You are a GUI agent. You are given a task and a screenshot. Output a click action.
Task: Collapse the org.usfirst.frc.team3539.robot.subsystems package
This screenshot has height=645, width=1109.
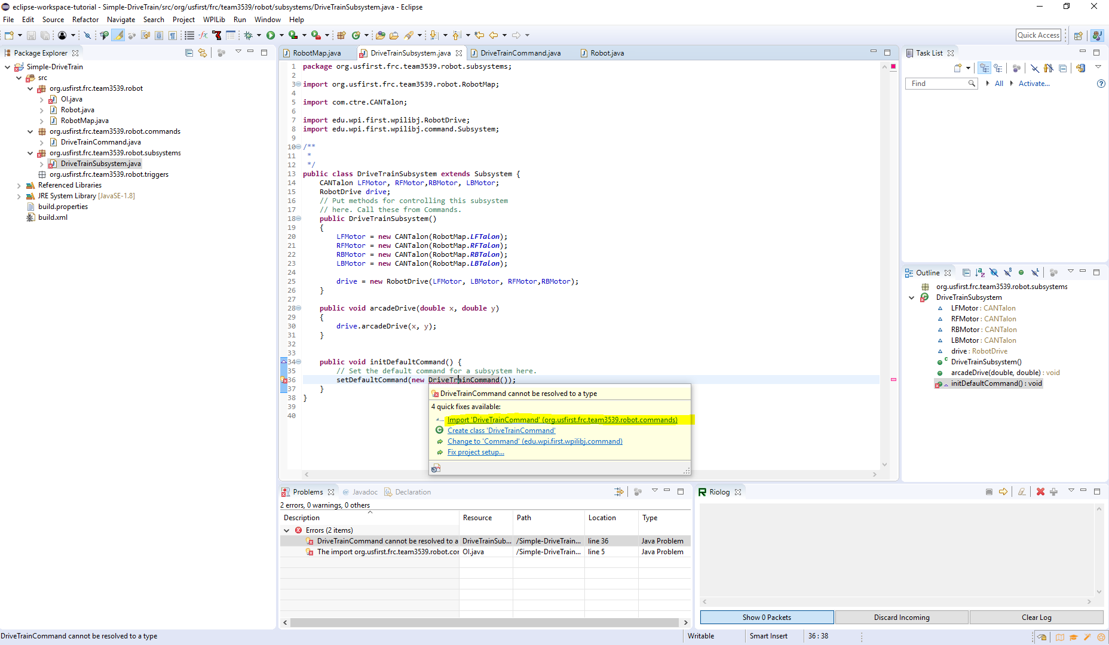click(x=30, y=153)
